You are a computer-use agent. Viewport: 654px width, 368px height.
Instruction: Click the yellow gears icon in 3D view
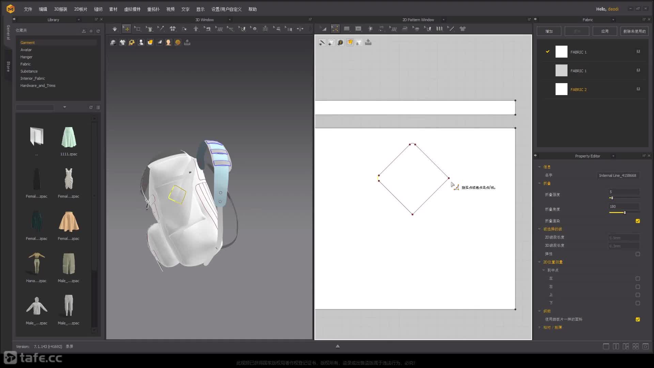click(x=131, y=43)
